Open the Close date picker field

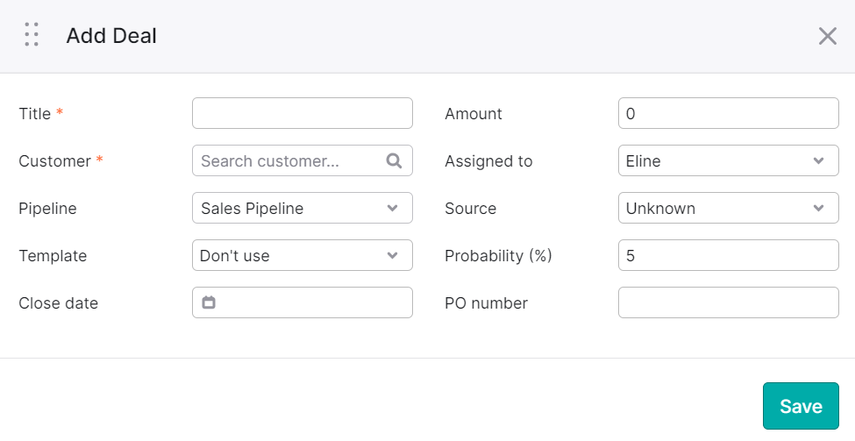(302, 302)
